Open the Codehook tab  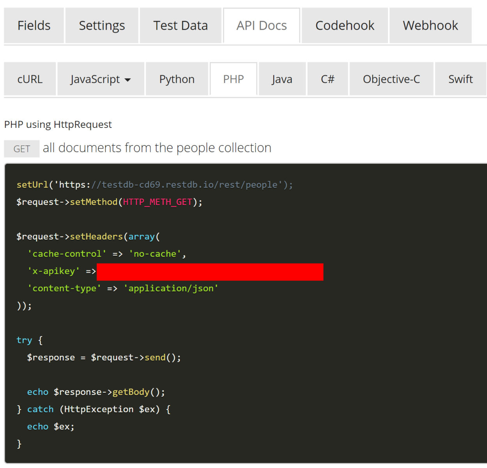[x=345, y=25]
